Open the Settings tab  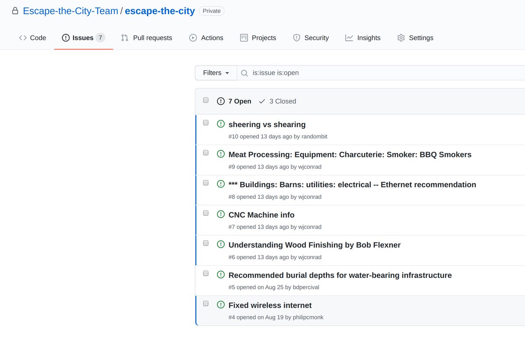415,38
